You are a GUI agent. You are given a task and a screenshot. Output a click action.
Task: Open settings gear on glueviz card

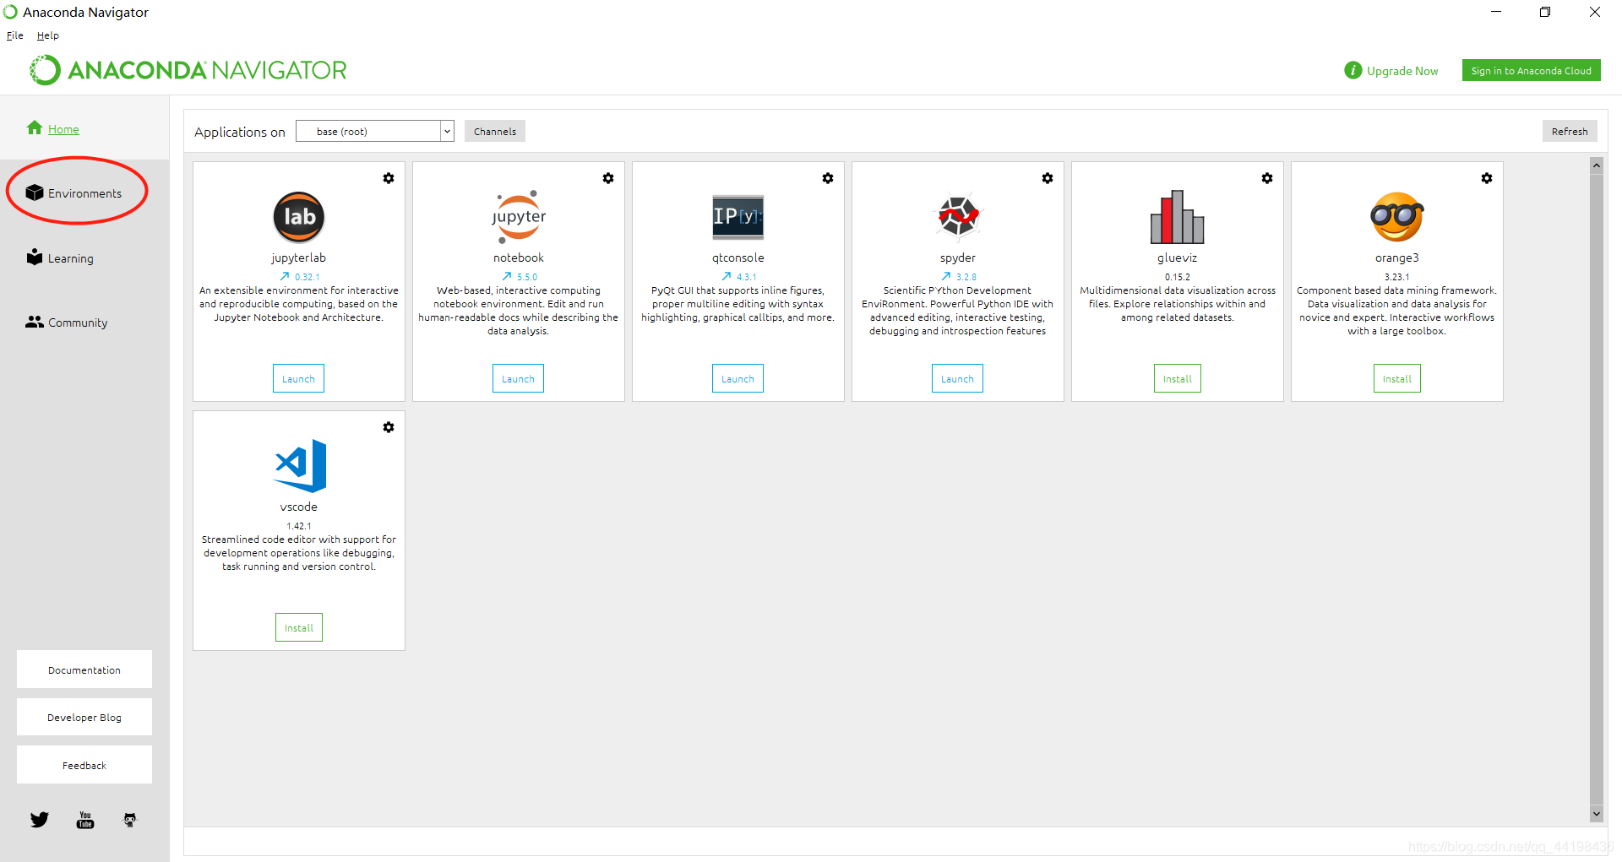pyautogui.click(x=1267, y=178)
